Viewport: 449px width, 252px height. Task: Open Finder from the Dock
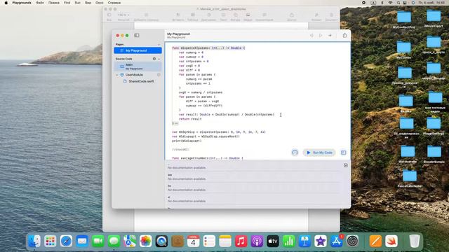click(x=34, y=241)
